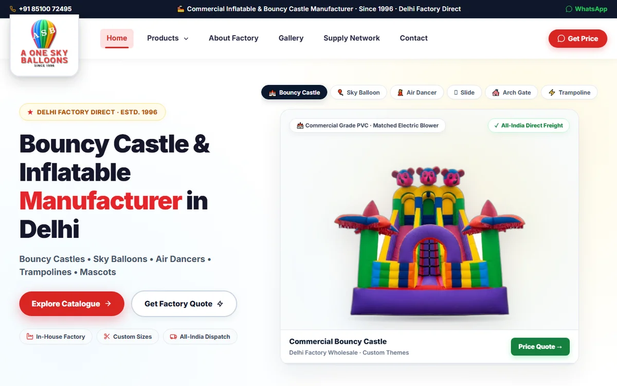Click the star icon in Delhi Factory Direct badge

30,112
